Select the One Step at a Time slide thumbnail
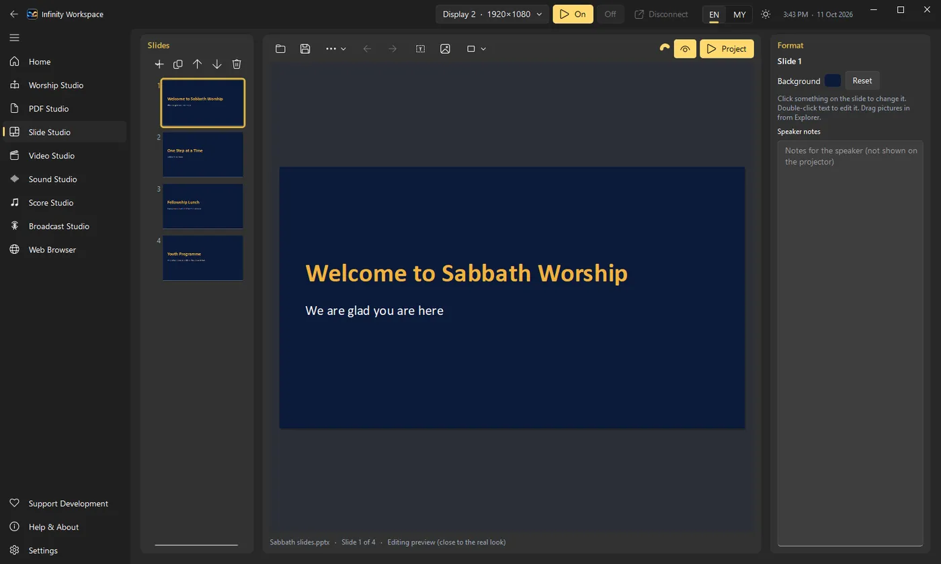Viewport: 941px width, 564px height. point(203,154)
